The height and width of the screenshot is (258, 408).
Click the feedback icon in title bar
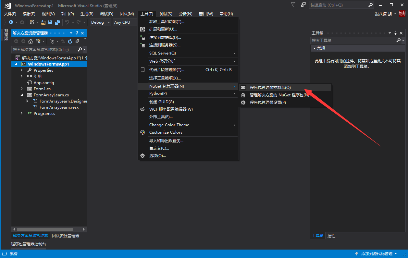pos(303,5)
